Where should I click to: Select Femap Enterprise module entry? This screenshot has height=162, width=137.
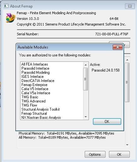coord(34,85)
